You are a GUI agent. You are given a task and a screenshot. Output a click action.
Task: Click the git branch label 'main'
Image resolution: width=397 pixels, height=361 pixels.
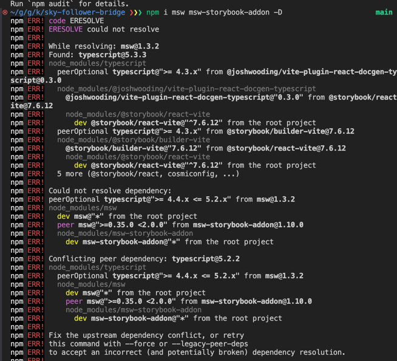[x=384, y=12]
